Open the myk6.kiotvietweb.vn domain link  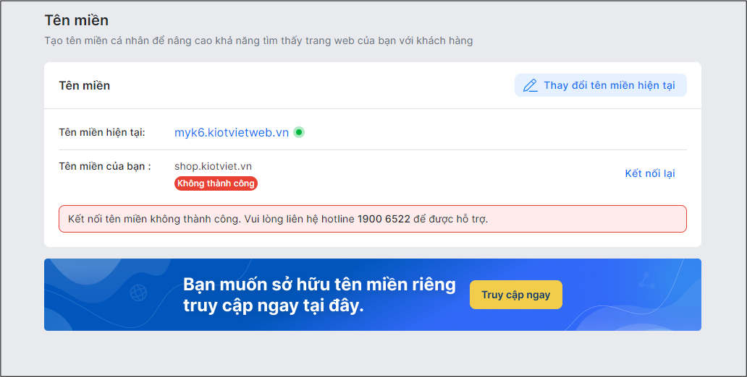tap(232, 133)
